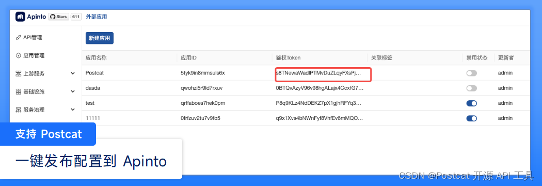Click app ID qwohzi5r9ld7rxuv
This screenshot has width=542, height=186.
click(201, 88)
